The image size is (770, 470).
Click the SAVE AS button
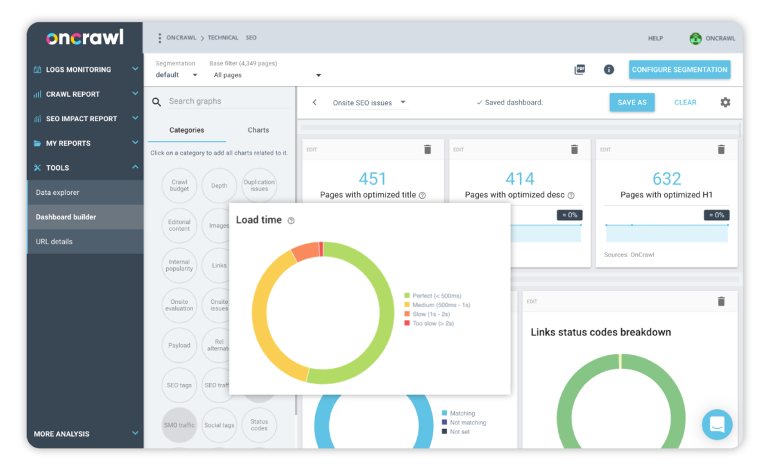click(x=632, y=103)
